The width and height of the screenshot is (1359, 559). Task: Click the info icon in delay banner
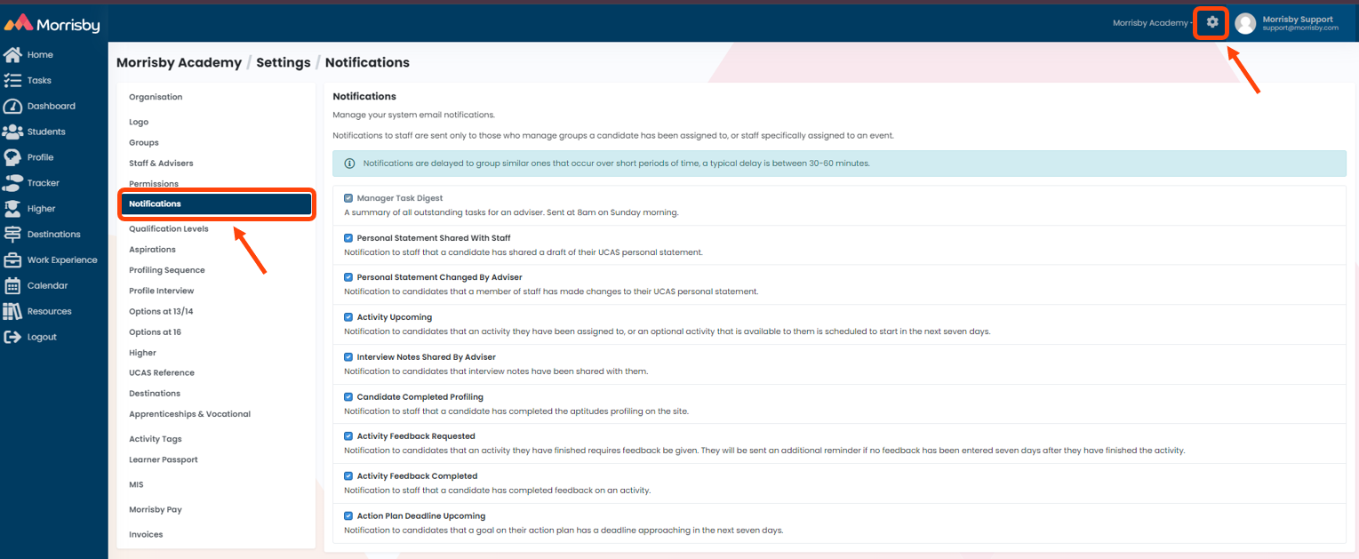(349, 164)
